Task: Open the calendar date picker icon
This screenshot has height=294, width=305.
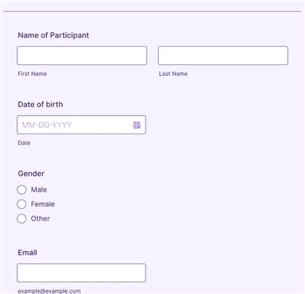Action: pos(136,125)
